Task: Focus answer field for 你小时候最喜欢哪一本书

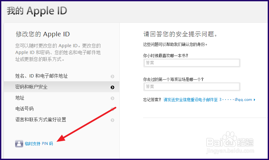Action: click(x=192, y=63)
